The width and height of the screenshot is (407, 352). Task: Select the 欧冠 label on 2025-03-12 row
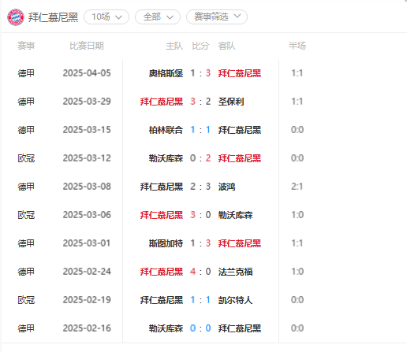point(26,158)
